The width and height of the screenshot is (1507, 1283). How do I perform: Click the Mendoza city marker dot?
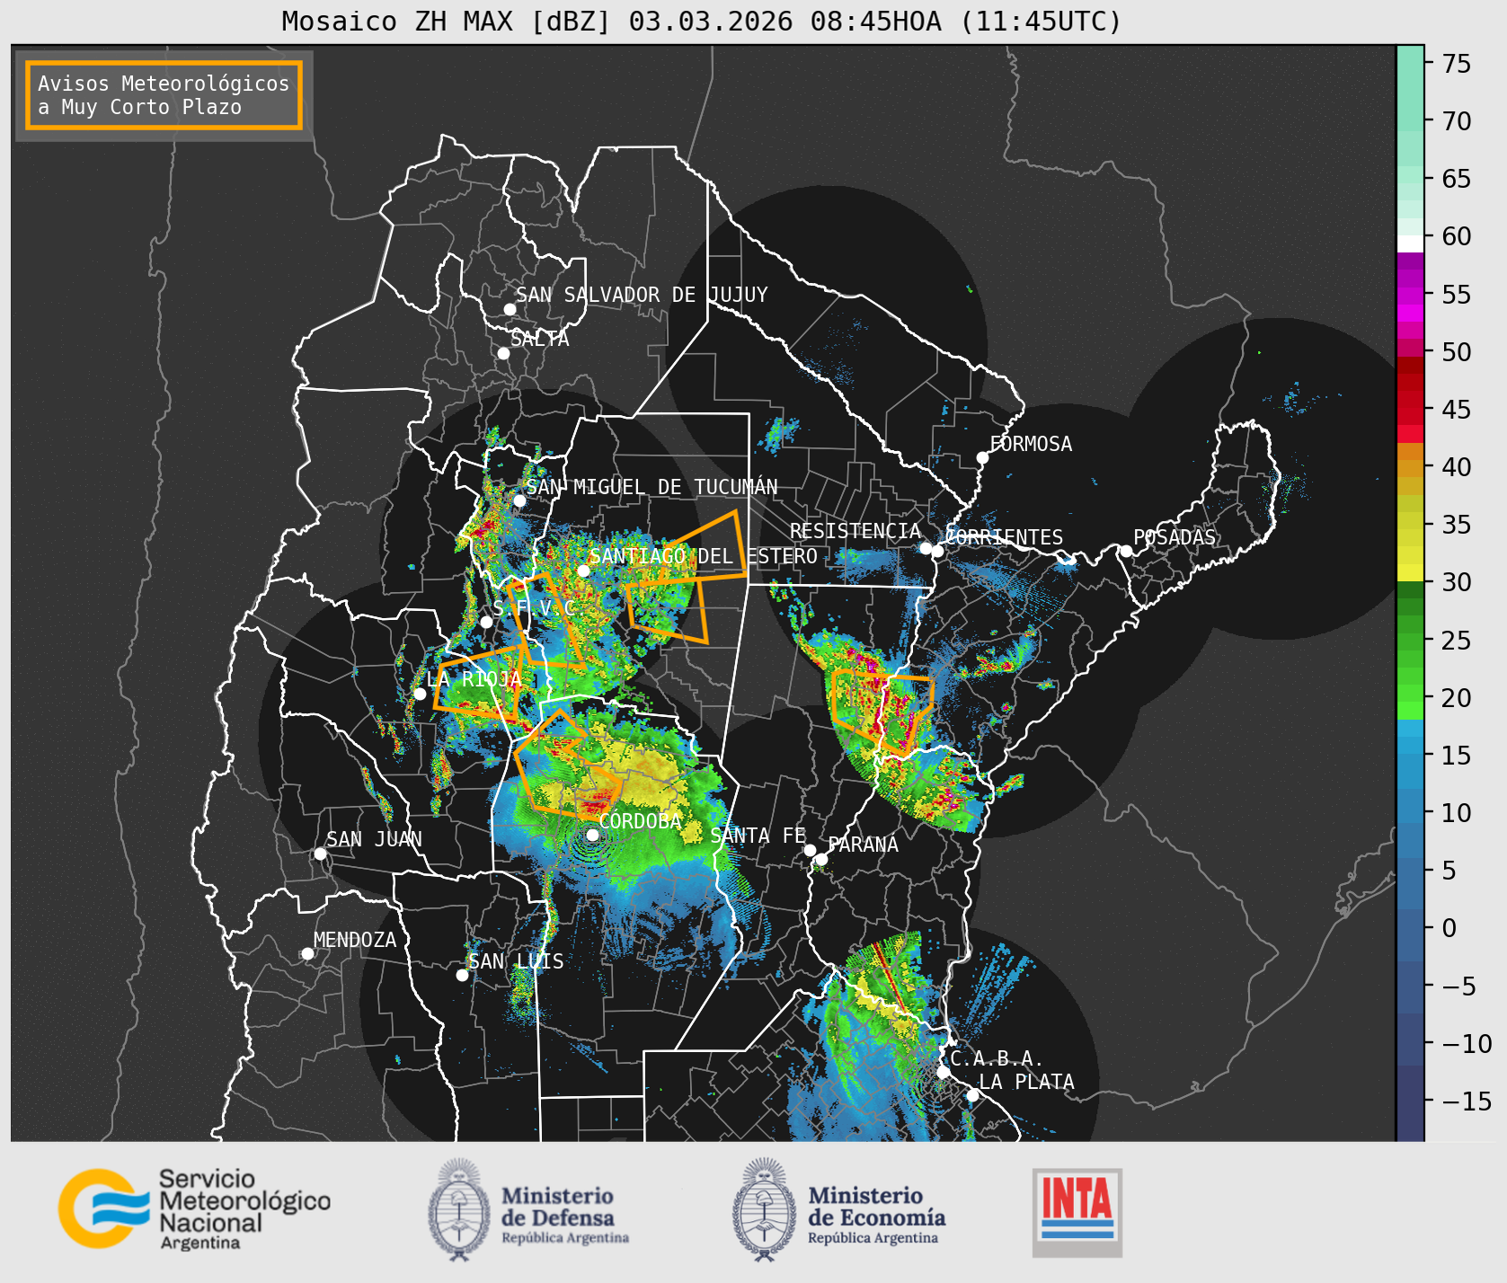307,953
